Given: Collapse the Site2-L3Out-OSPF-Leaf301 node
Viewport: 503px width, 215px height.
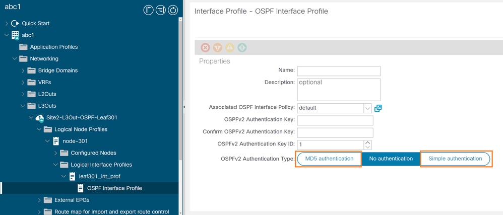Looking at the screenshot, I should point(31,118).
